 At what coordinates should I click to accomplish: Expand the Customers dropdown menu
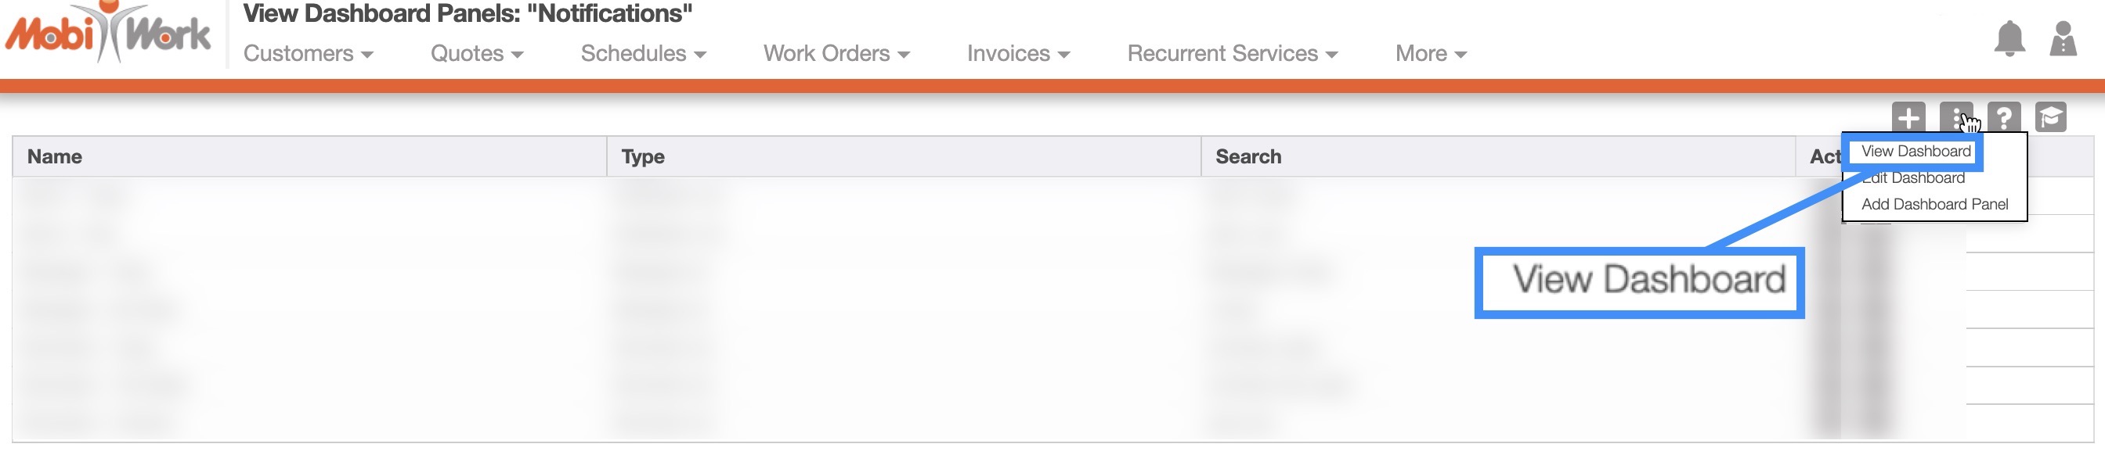308,54
